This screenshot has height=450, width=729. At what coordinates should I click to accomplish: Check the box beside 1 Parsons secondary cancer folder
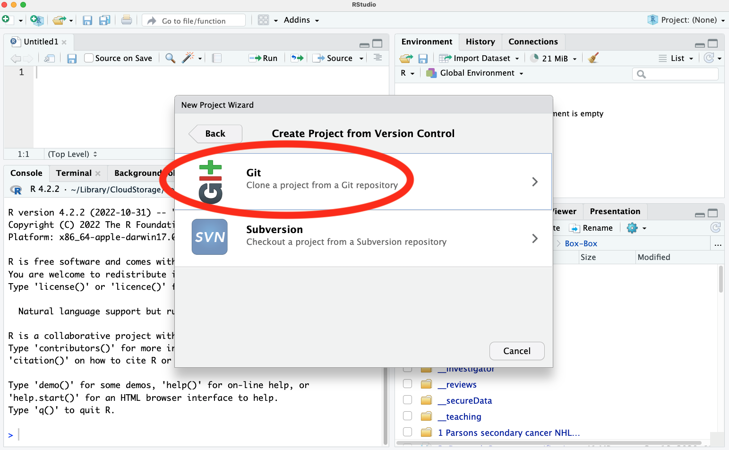click(x=407, y=432)
